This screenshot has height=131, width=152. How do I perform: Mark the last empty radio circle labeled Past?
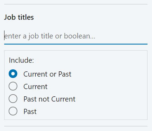pos(13,111)
